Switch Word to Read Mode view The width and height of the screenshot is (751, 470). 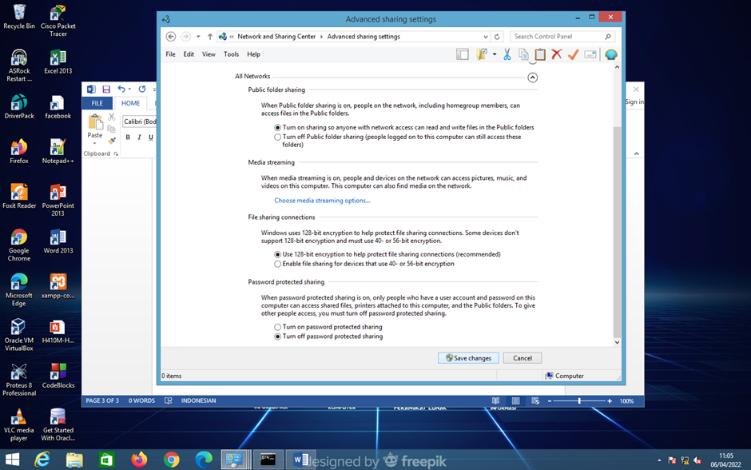[495, 400]
